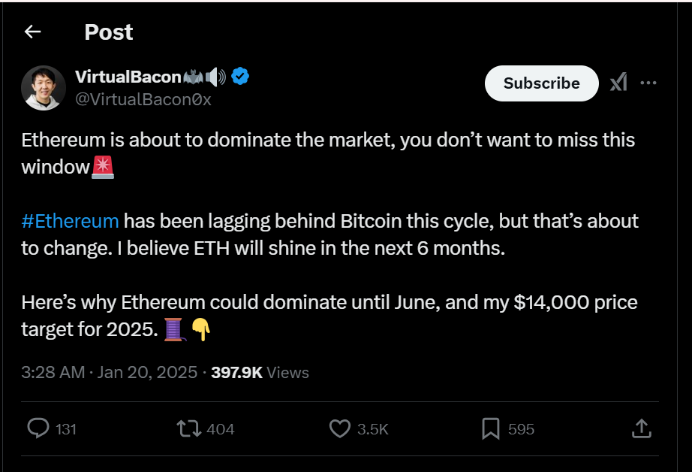
Task: Open the #Ethereum hashtag link
Action: click(70, 221)
